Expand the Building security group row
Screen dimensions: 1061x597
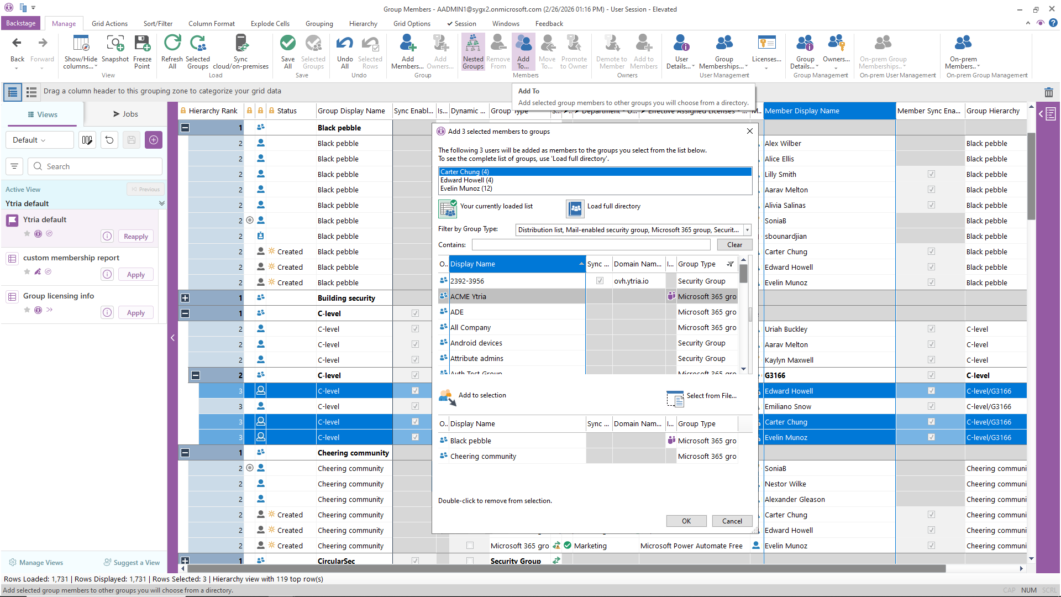click(185, 298)
